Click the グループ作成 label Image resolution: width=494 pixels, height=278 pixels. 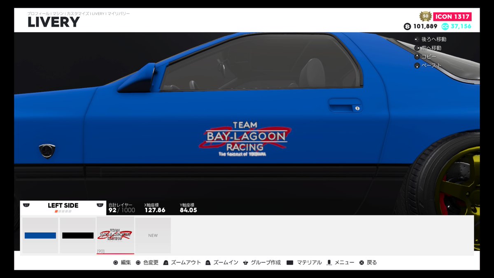(266, 262)
